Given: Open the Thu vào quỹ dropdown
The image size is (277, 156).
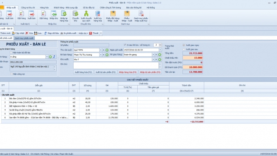Looking at the screenshot, I should (100, 50).
